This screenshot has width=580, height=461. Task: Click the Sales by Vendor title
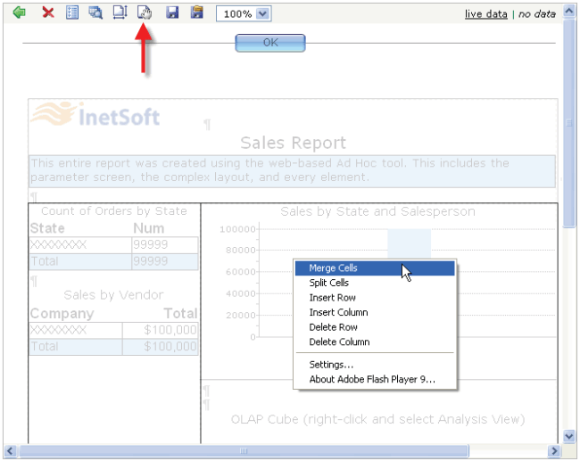tap(113, 295)
